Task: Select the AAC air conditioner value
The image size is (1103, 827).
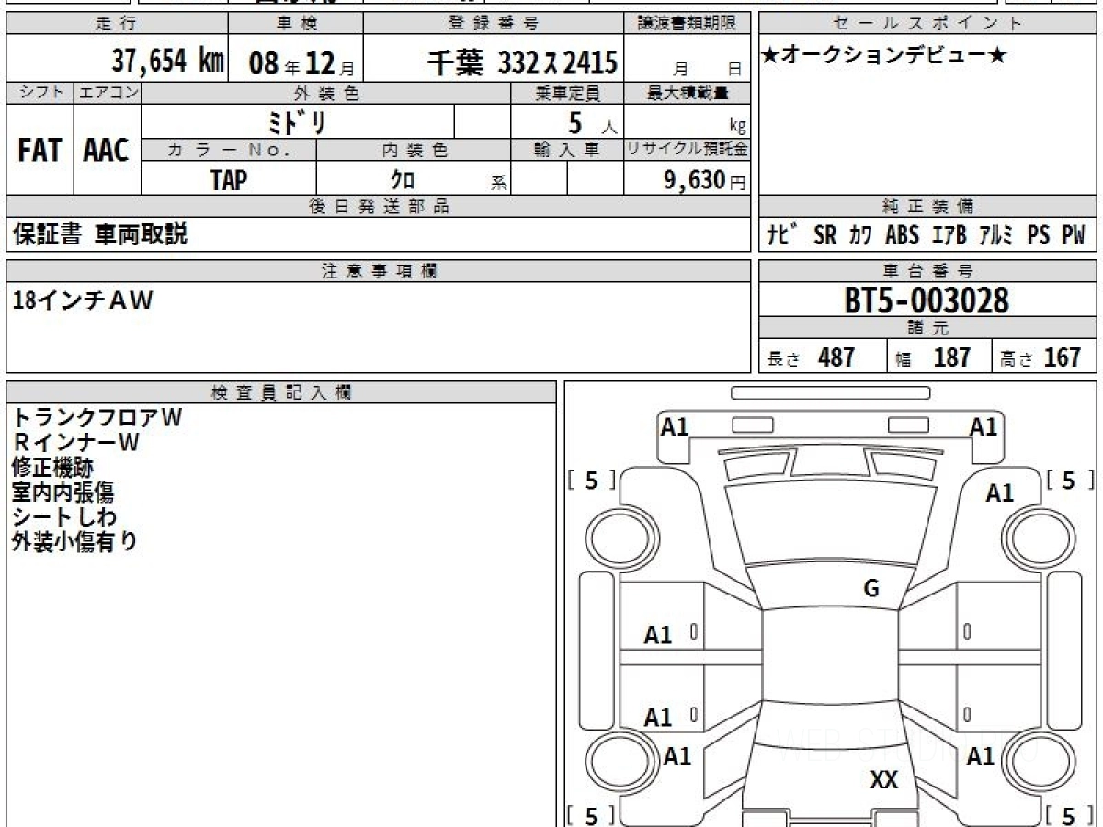Action: click(107, 151)
